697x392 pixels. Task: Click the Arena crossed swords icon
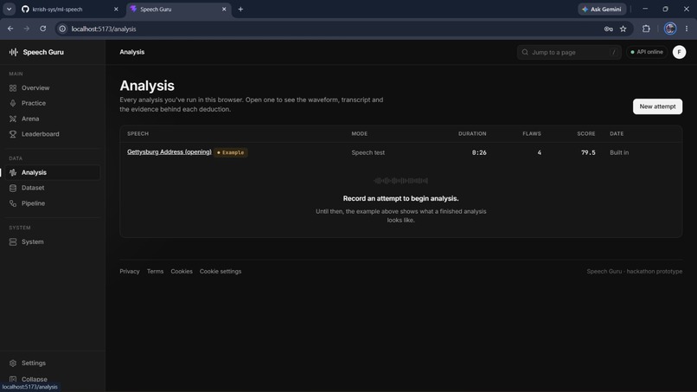point(13,119)
